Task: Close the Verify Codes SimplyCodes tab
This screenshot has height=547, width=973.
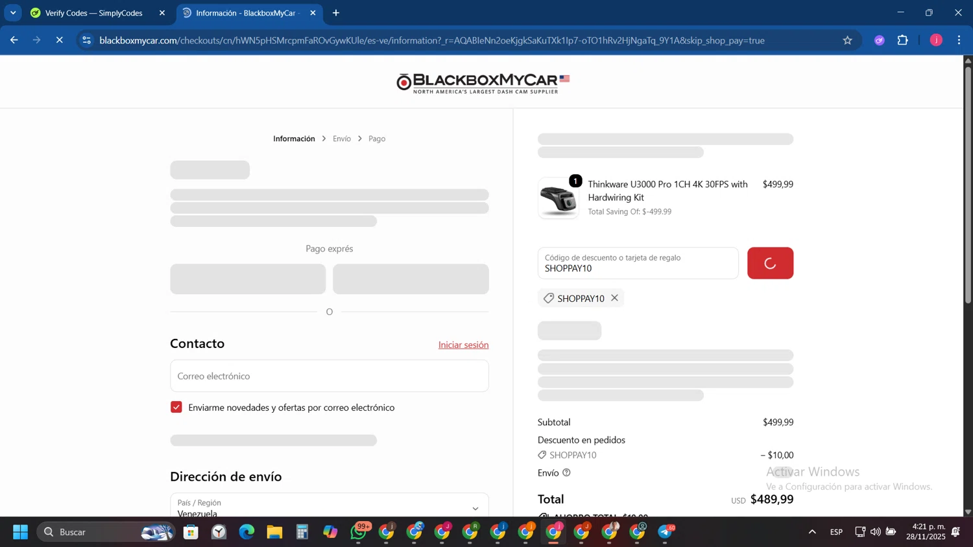Action: pyautogui.click(x=162, y=13)
